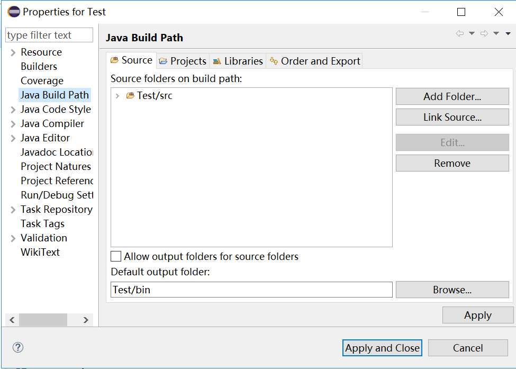Click the Test/src source folder icon
This screenshot has height=369, width=516.
point(130,95)
